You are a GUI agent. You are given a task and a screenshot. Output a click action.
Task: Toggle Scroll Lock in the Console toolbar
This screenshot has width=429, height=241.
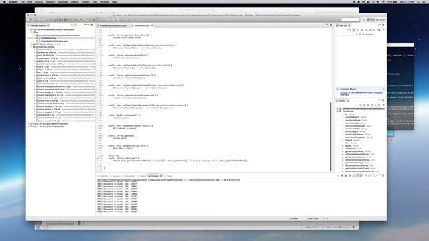tap(353, 175)
